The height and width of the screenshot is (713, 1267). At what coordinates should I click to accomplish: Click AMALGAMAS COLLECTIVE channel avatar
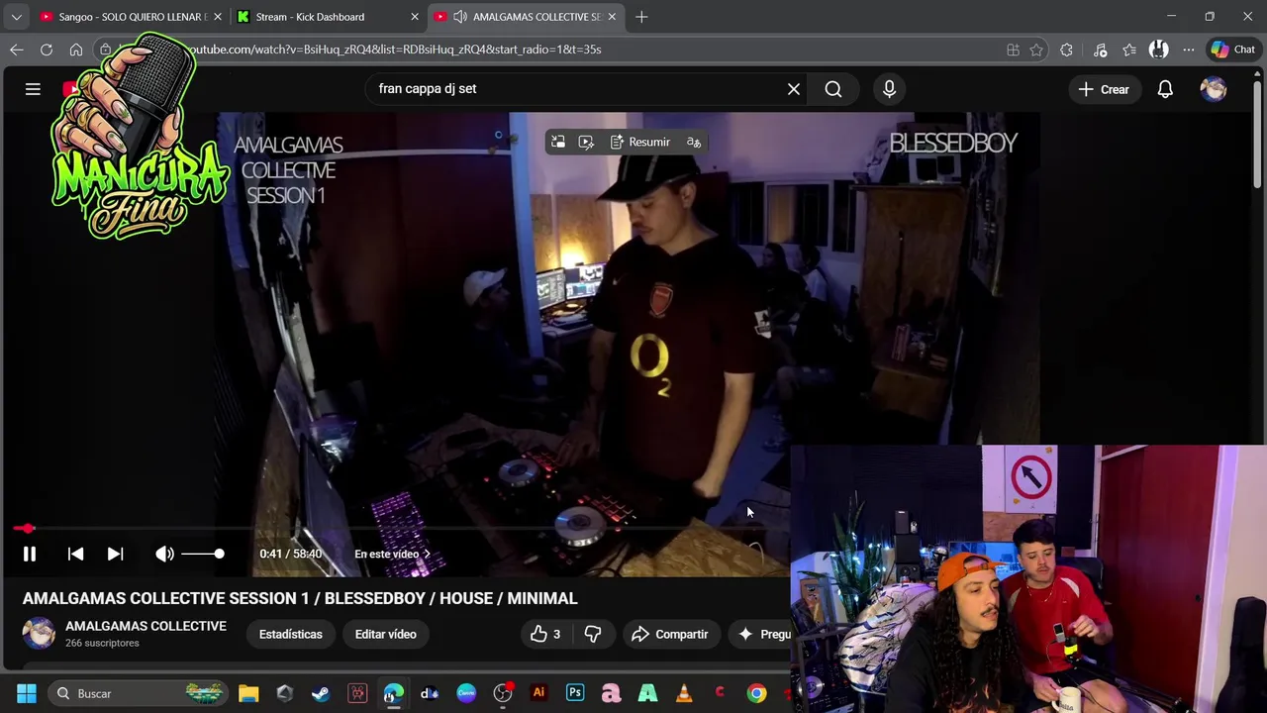tap(39, 634)
